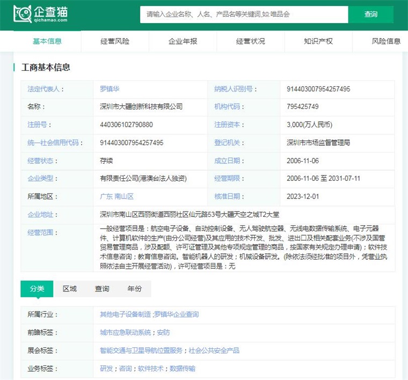Select business status value 存续
This screenshot has height=380, width=408.
106,160
